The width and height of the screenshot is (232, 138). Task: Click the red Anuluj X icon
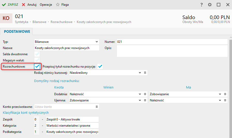24,5
